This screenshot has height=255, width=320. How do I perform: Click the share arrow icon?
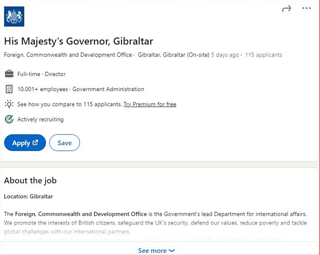(x=286, y=8)
